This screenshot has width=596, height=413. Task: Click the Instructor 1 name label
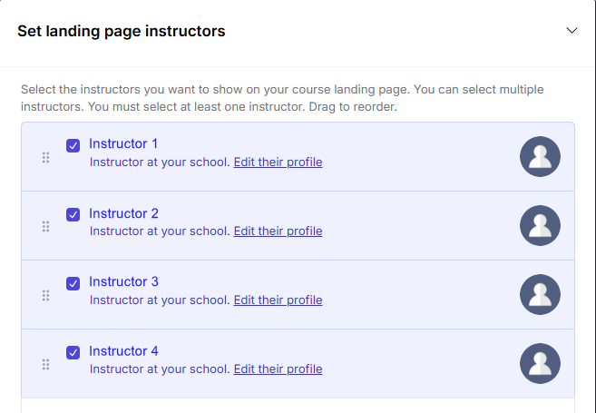(123, 144)
